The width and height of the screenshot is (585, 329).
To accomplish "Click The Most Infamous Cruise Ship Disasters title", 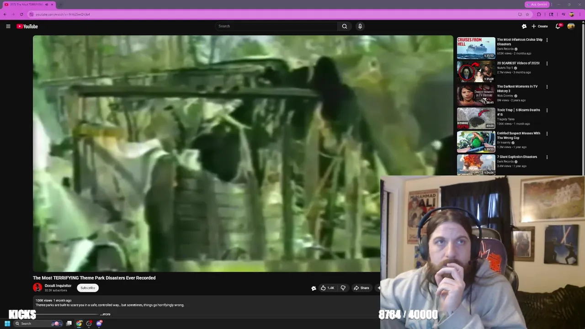I will click(520, 42).
